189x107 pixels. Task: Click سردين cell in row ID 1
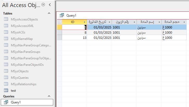coord(149,27)
